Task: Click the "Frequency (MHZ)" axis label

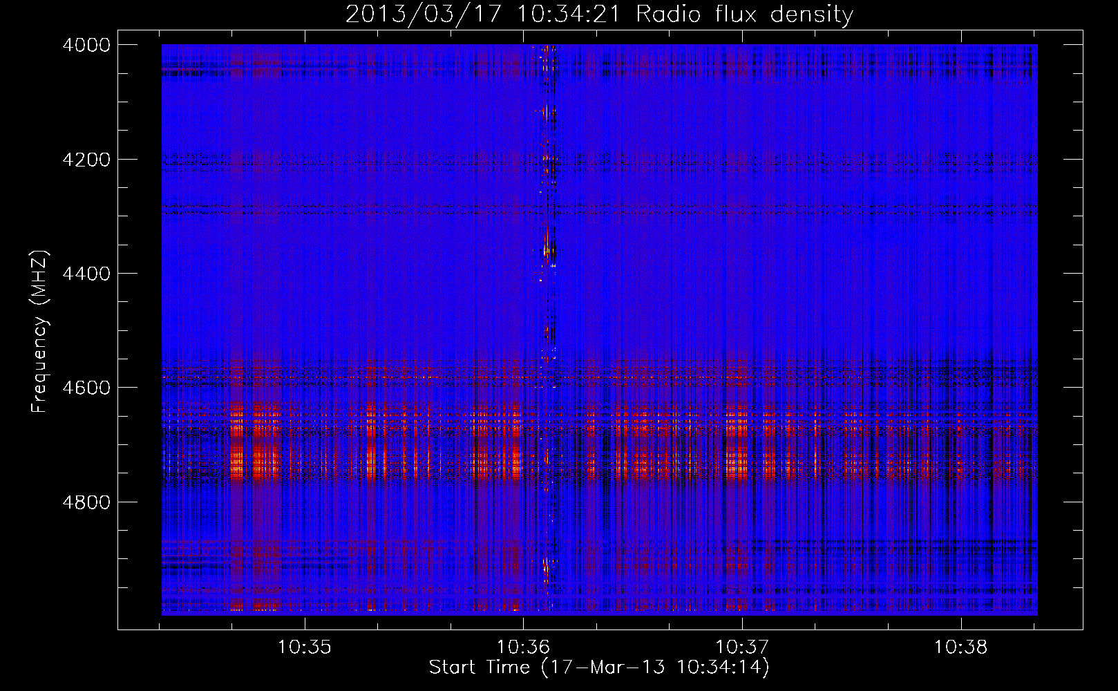Action: point(39,332)
